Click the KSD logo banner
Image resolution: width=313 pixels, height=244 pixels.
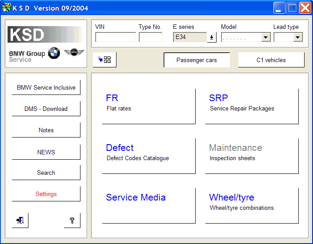tap(45, 35)
